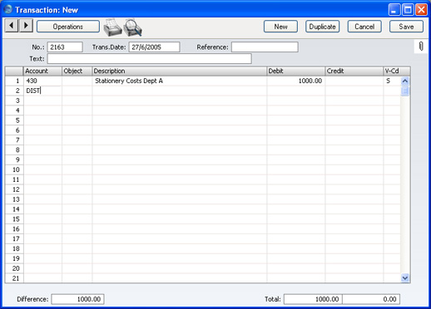
Task: Click the Object column header
Action: point(77,71)
